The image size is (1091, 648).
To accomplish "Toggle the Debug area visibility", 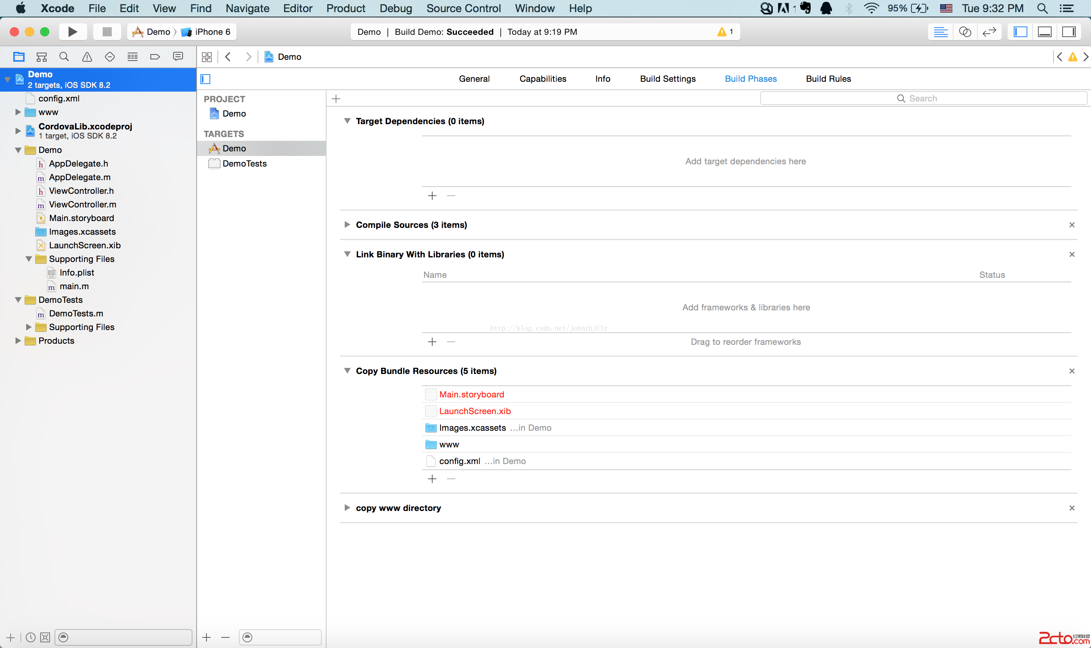I will pyautogui.click(x=1044, y=32).
